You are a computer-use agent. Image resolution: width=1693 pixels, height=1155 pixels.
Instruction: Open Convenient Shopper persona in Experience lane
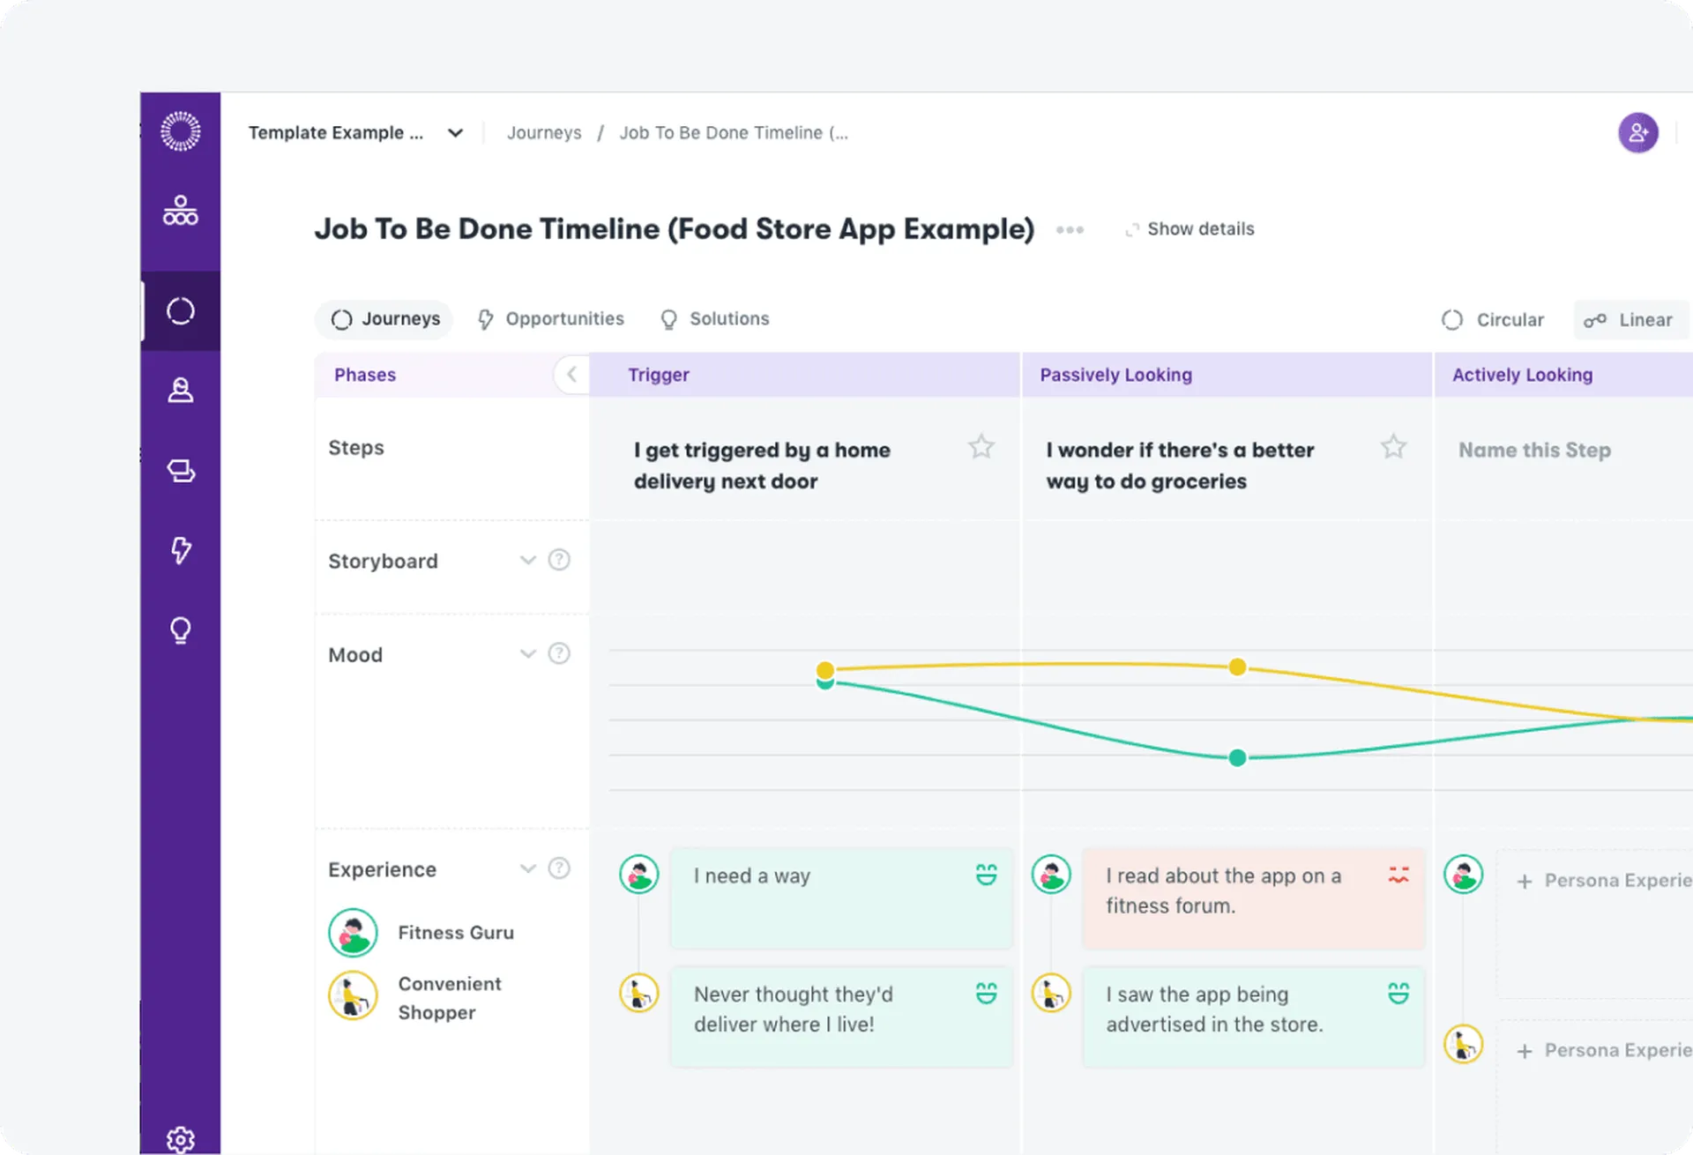[415, 997]
